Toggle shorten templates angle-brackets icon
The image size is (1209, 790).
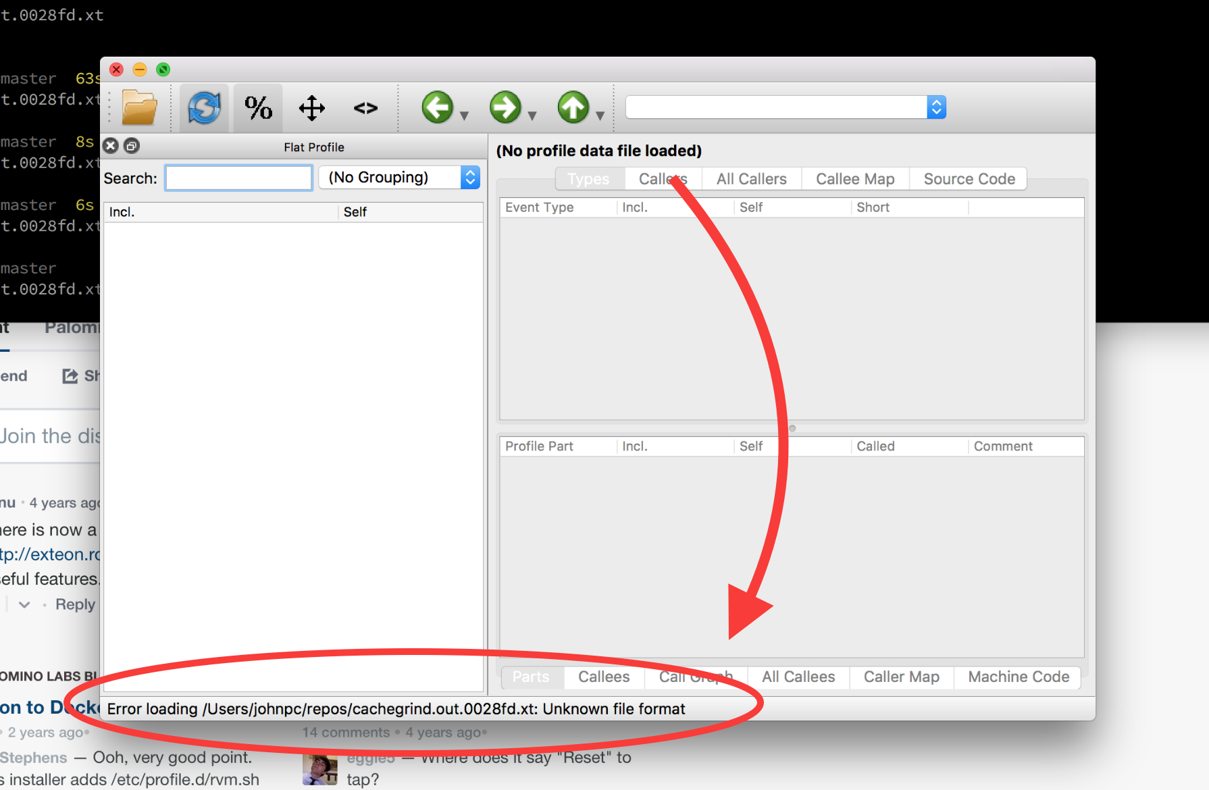pyautogui.click(x=365, y=107)
